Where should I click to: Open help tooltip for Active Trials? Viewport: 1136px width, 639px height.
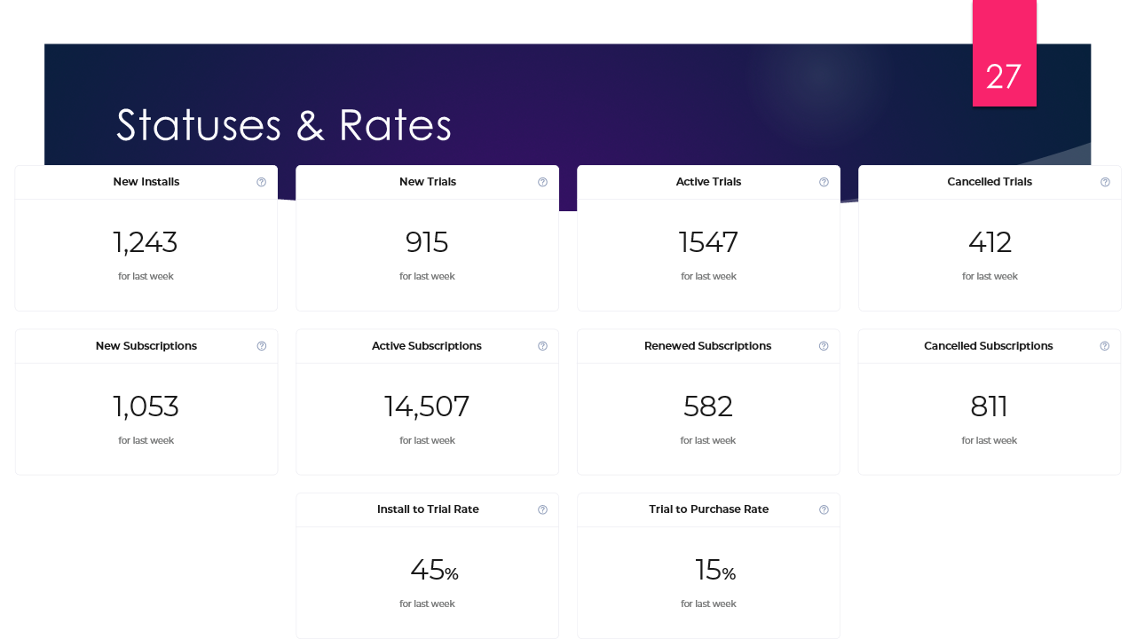click(x=824, y=182)
